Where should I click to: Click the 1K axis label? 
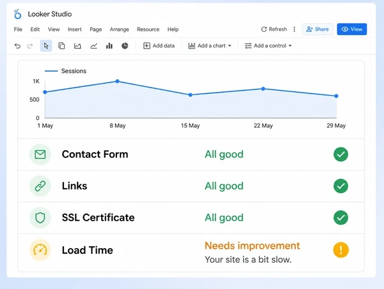tap(36, 81)
